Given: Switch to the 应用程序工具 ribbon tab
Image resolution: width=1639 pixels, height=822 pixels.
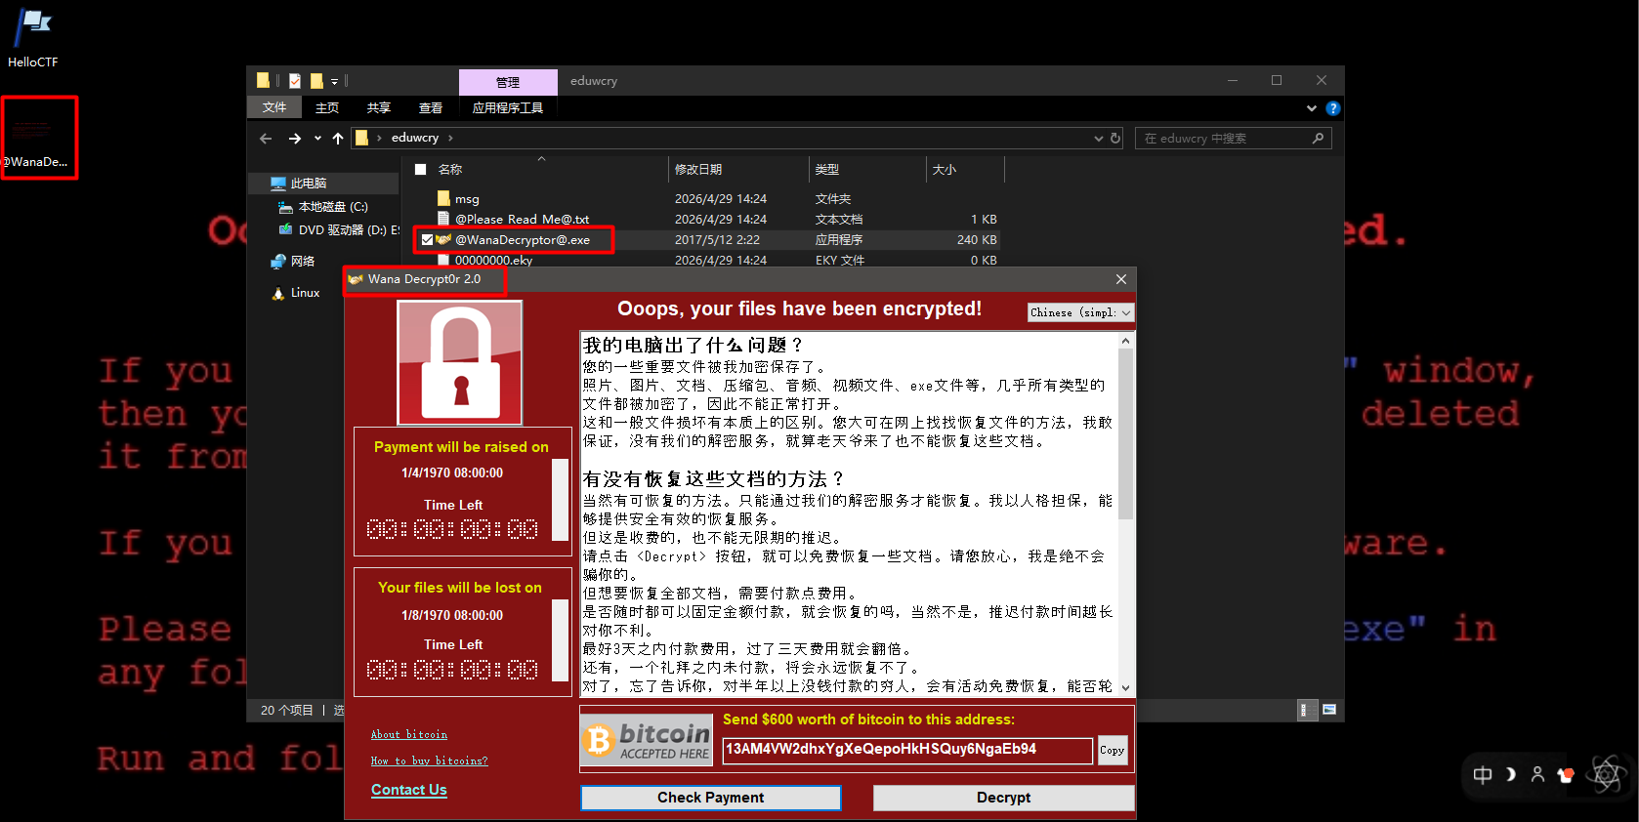Looking at the screenshot, I should click(508, 108).
